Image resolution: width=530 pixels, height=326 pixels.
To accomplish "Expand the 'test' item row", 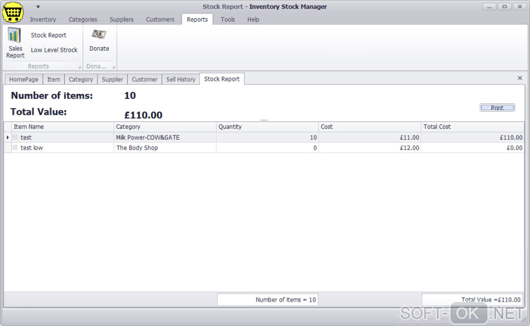I will coord(15,137).
